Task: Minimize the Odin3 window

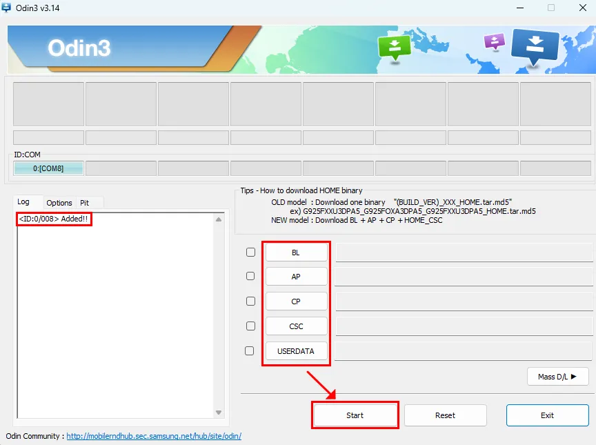Action: tap(520, 8)
